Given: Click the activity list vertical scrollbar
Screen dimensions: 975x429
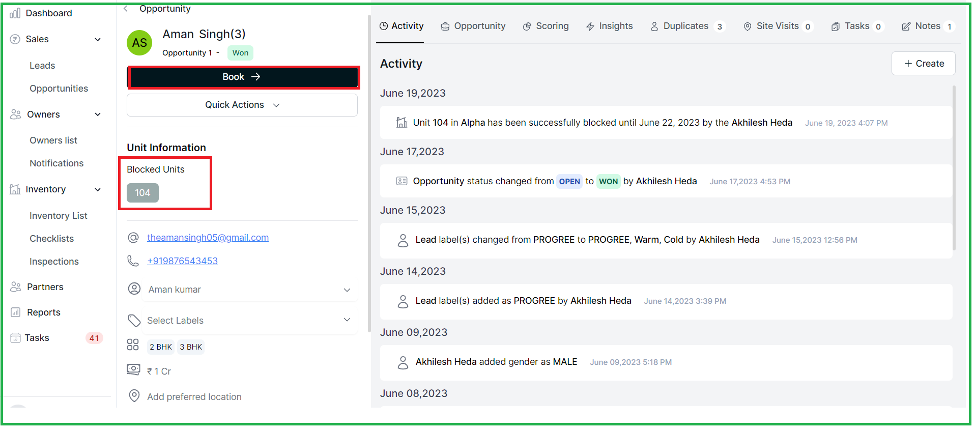Looking at the screenshot, I should [x=954, y=168].
